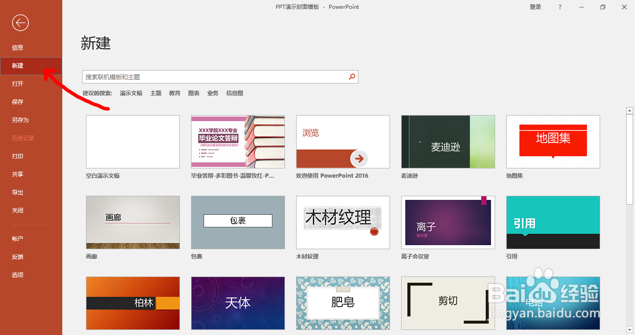Click the 业务 suggested search
635x335 pixels.
pos(213,93)
